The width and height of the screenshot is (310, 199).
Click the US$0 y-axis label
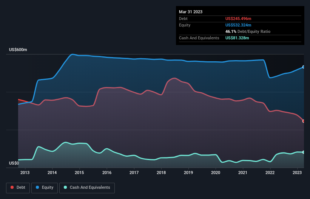tap(14, 163)
